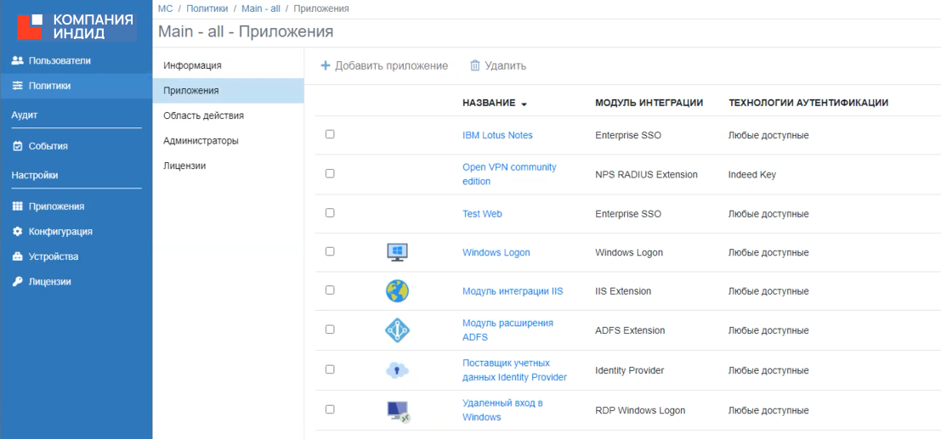The image size is (941, 439).
Task: Click the ADFS Extension diamond icon
Action: (x=397, y=330)
